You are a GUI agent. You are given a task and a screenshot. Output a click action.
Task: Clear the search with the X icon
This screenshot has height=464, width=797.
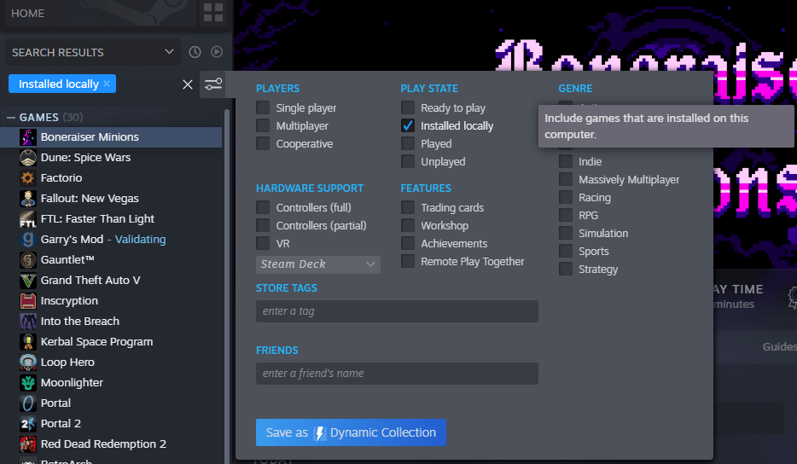click(x=188, y=84)
